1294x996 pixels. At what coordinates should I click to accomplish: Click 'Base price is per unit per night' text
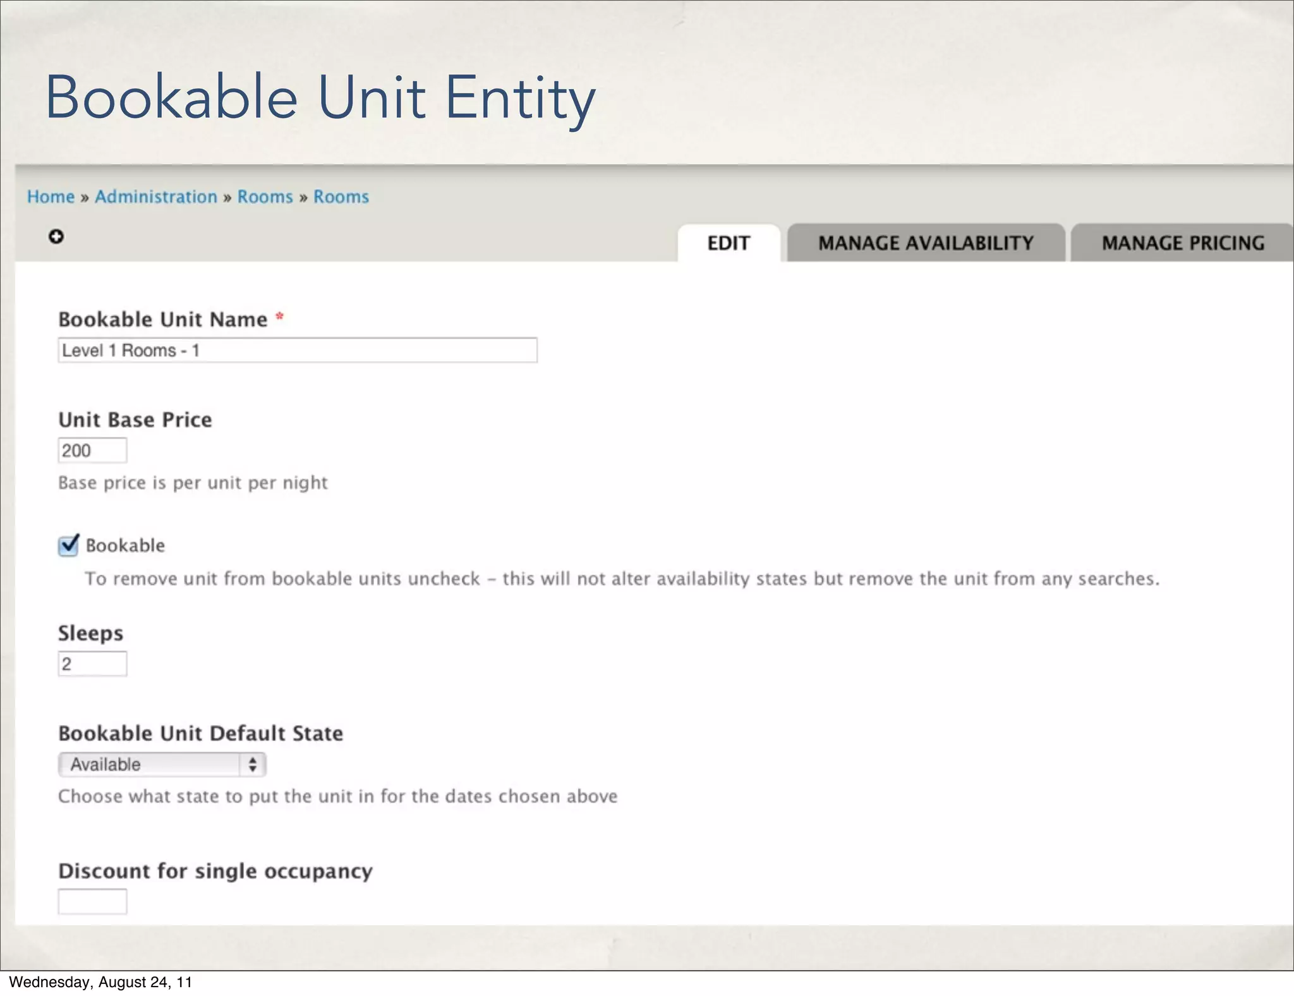pos(193,483)
